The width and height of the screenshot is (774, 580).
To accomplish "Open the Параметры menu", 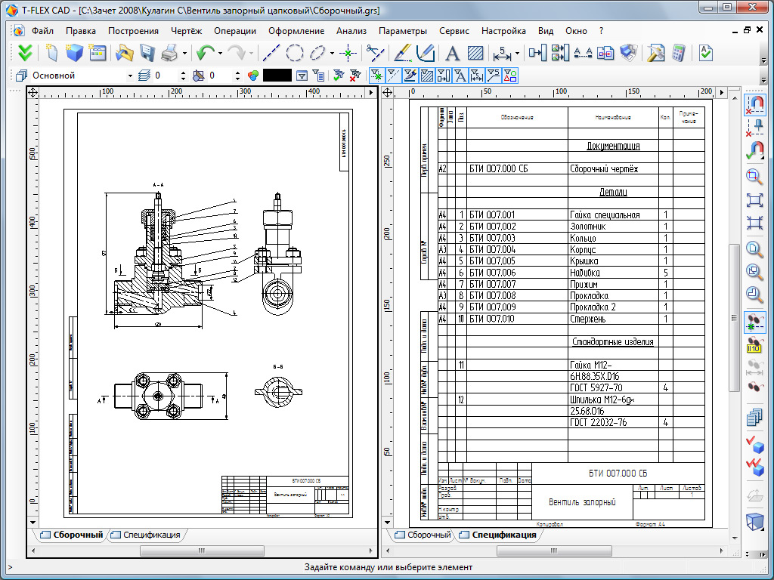I will (403, 30).
